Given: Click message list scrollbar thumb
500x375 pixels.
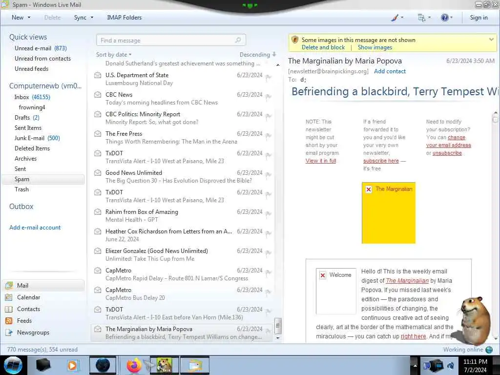Looking at the screenshot, I should point(278,326).
